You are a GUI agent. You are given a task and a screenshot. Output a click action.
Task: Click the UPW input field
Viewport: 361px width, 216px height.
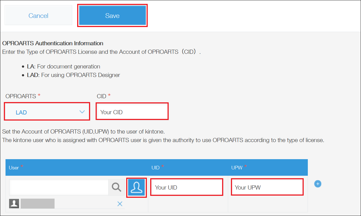pos(267,187)
